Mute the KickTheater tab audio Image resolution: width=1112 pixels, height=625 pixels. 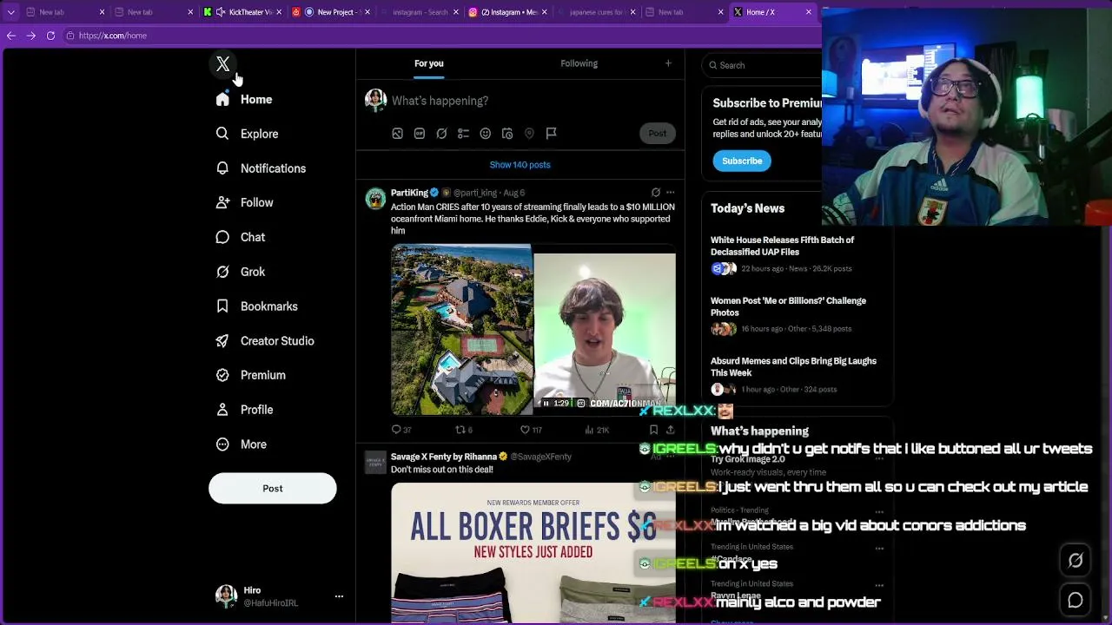coord(221,12)
